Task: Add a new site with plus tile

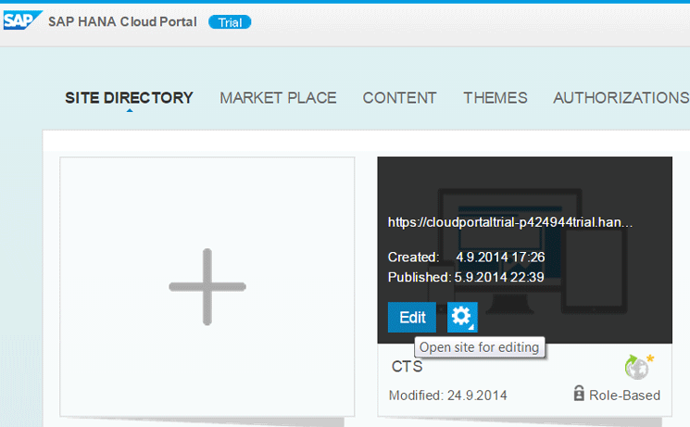Action: (x=207, y=286)
